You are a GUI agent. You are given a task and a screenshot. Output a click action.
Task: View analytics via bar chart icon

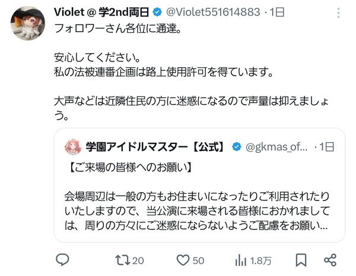pyautogui.click(x=241, y=261)
